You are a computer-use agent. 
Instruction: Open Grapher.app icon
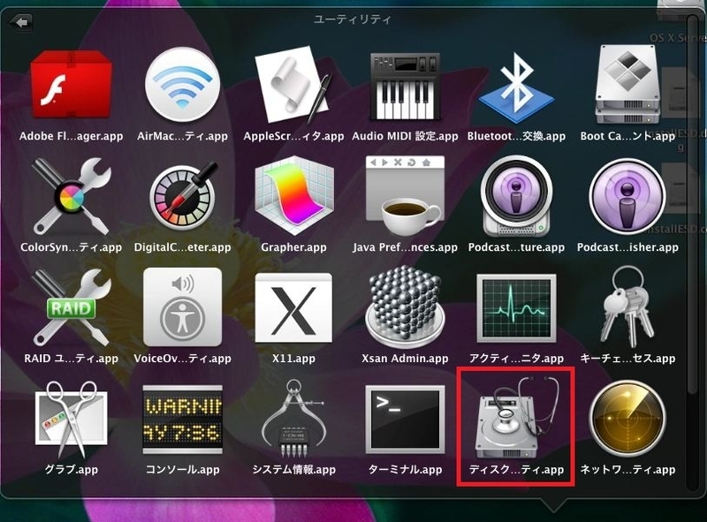(293, 197)
